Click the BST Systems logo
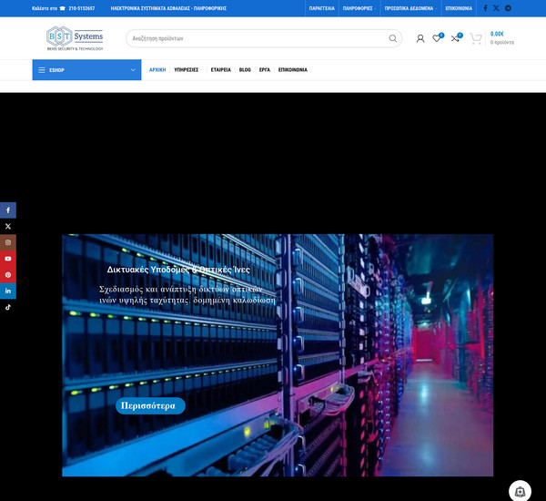The height and width of the screenshot is (501, 546). (75, 38)
